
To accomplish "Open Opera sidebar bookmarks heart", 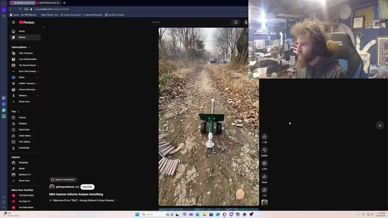I will pyautogui.click(x=4, y=197).
